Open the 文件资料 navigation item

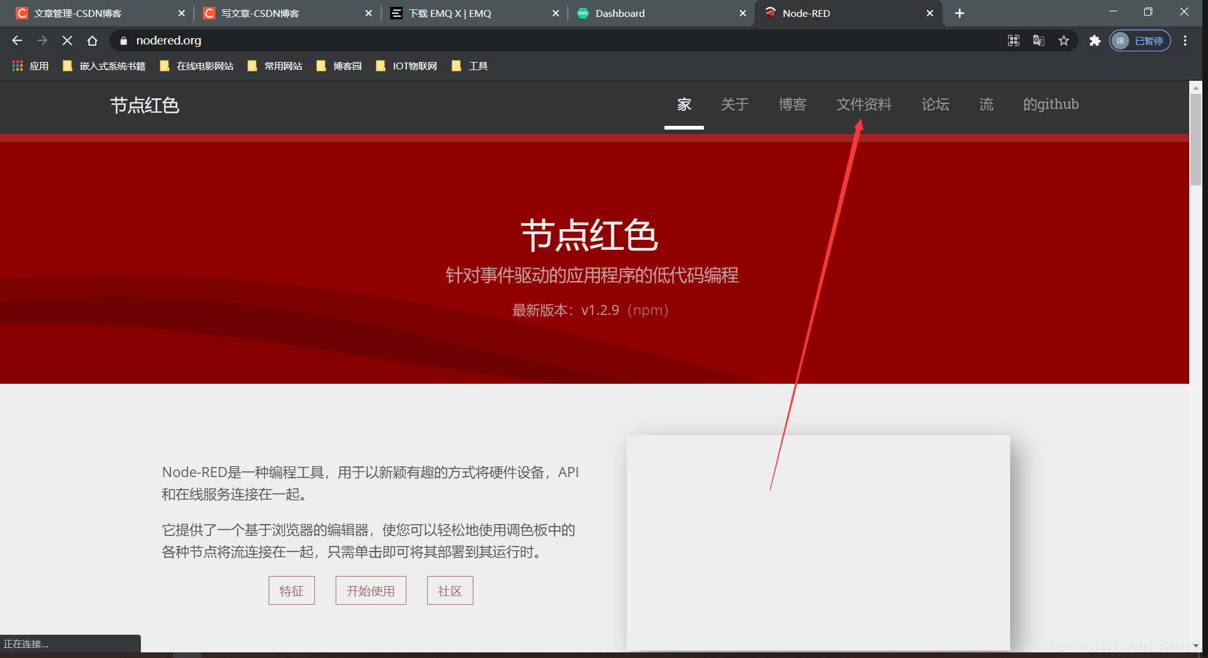[x=864, y=105]
